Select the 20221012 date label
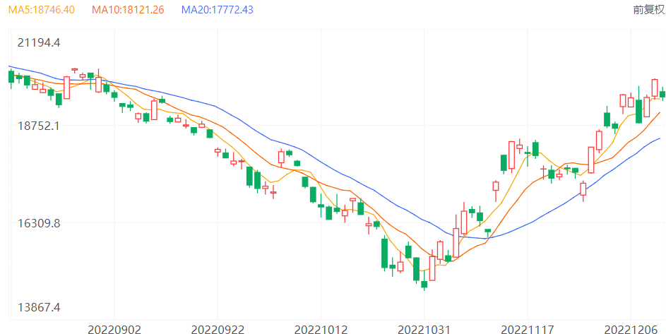 (x=321, y=329)
